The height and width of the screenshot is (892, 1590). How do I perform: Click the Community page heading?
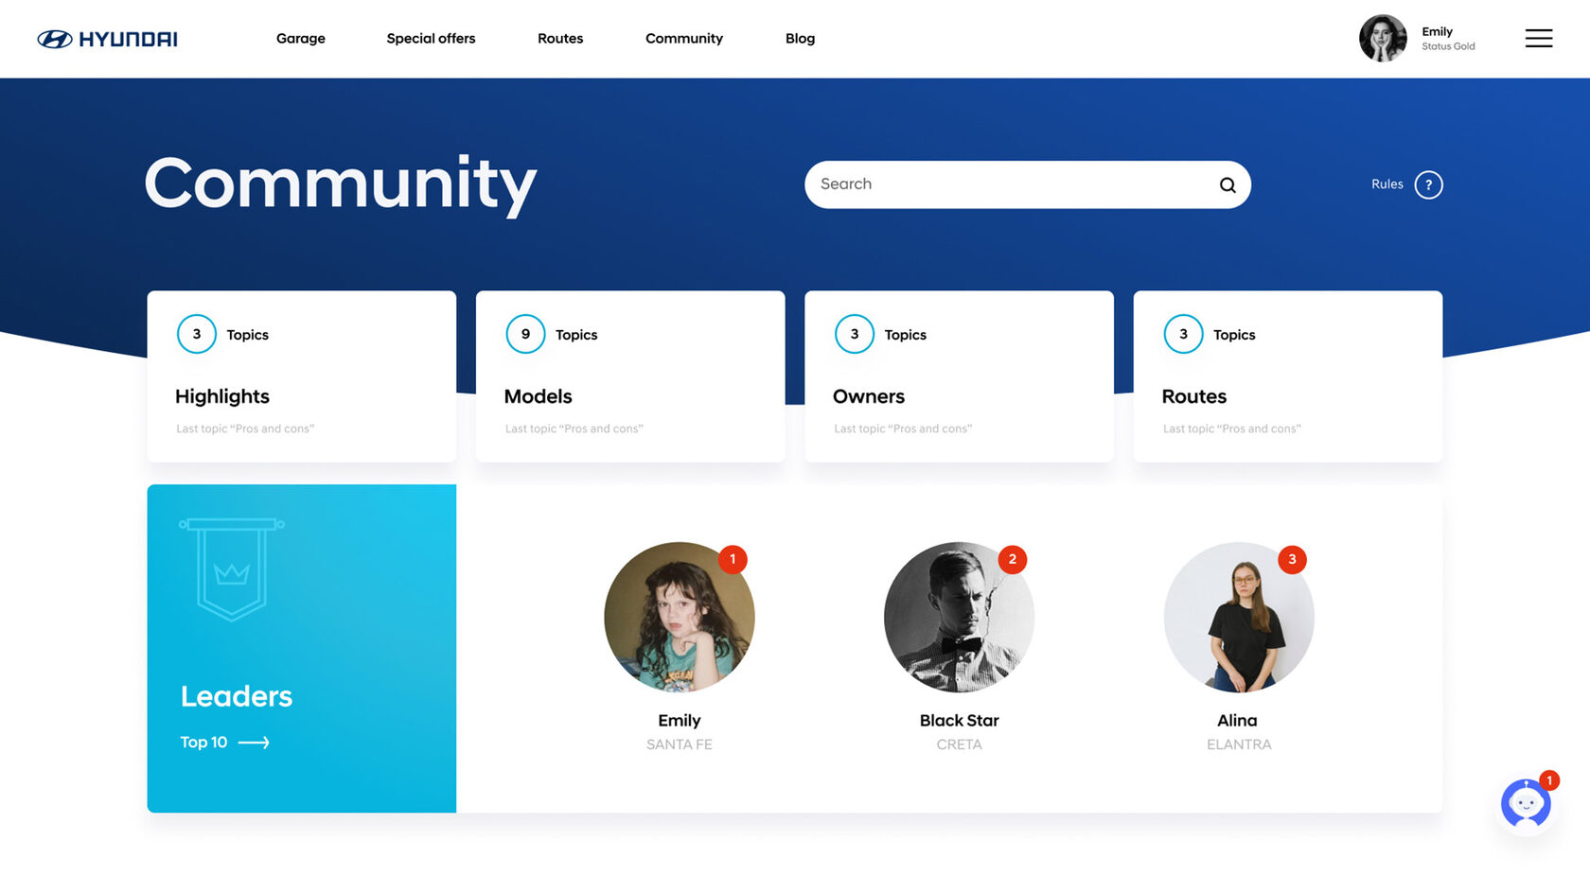(x=341, y=184)
